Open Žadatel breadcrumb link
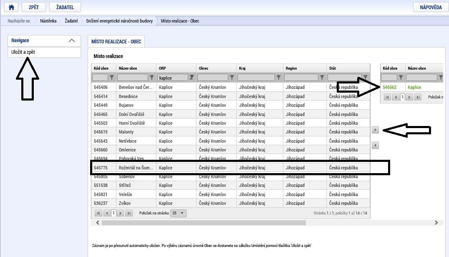Viewport: 449px width, 257px height. [x=71, y=21]
